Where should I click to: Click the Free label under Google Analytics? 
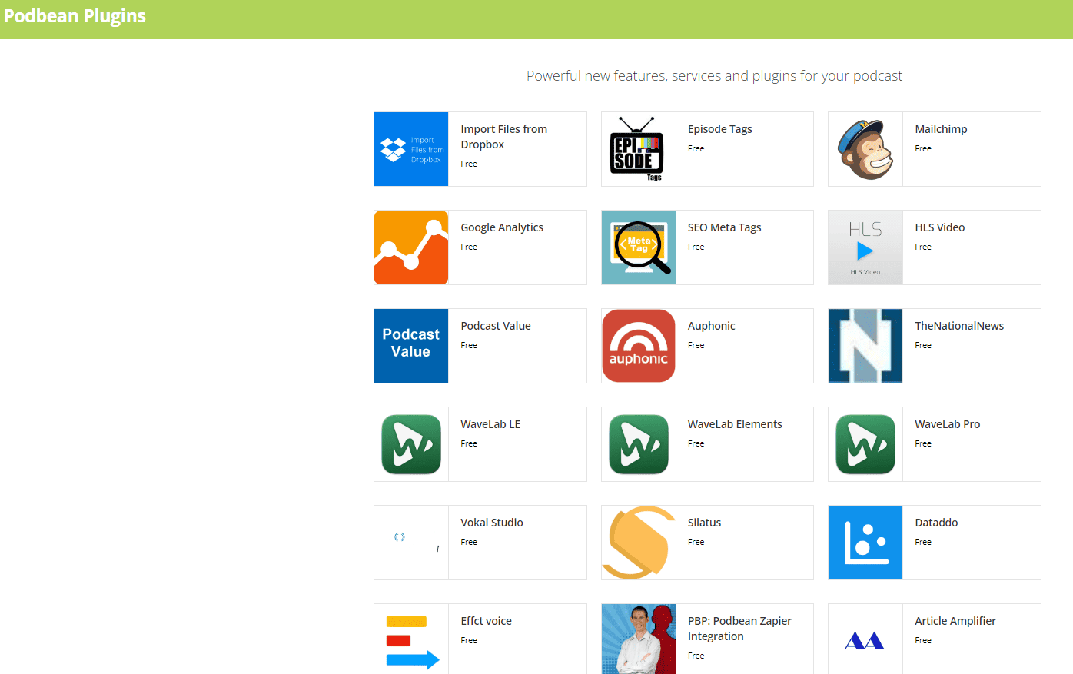[469, 247]
